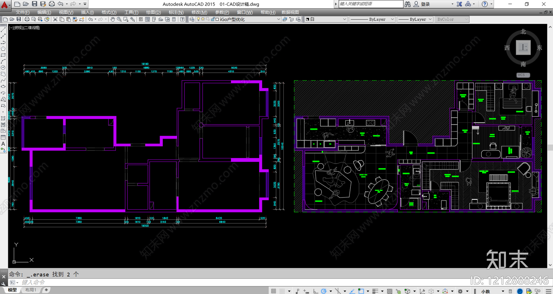
Task: Click the Customization menu icon in status bar
Action: coord(549,291)
